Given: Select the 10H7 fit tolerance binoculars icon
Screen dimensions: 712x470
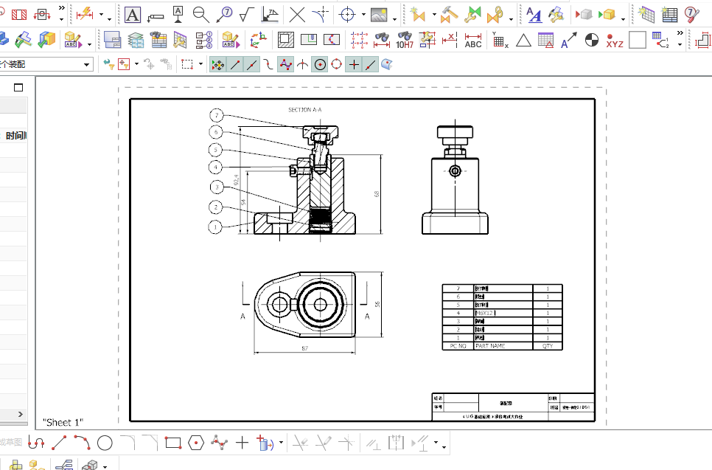Looking at the screenshot, I should [405, 40].
